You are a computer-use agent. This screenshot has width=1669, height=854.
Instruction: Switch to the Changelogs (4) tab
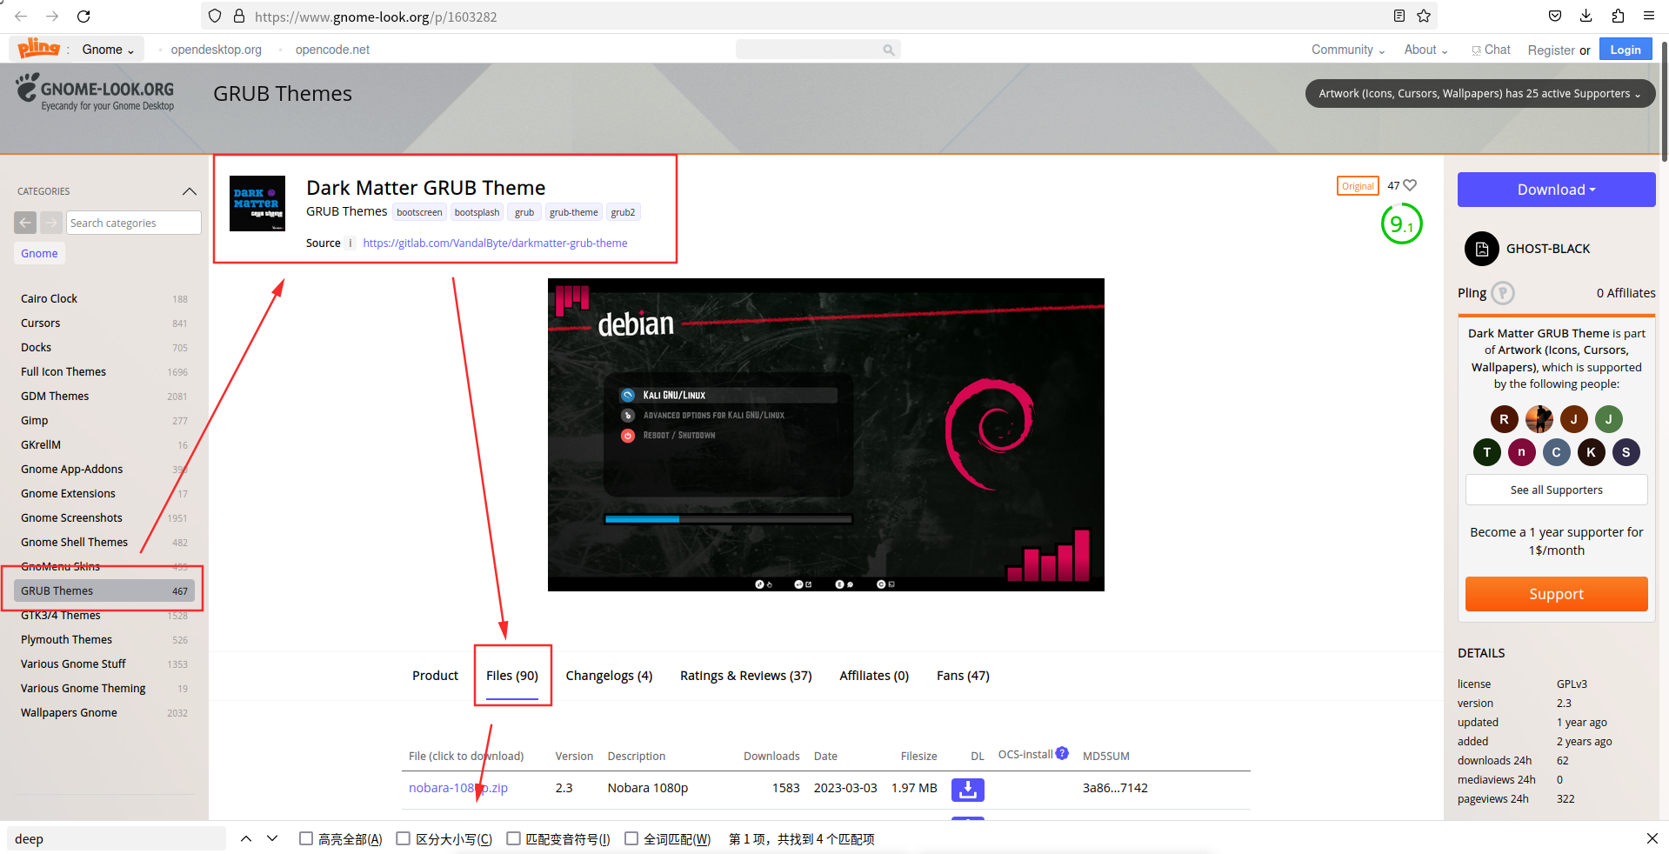point(609,676)
